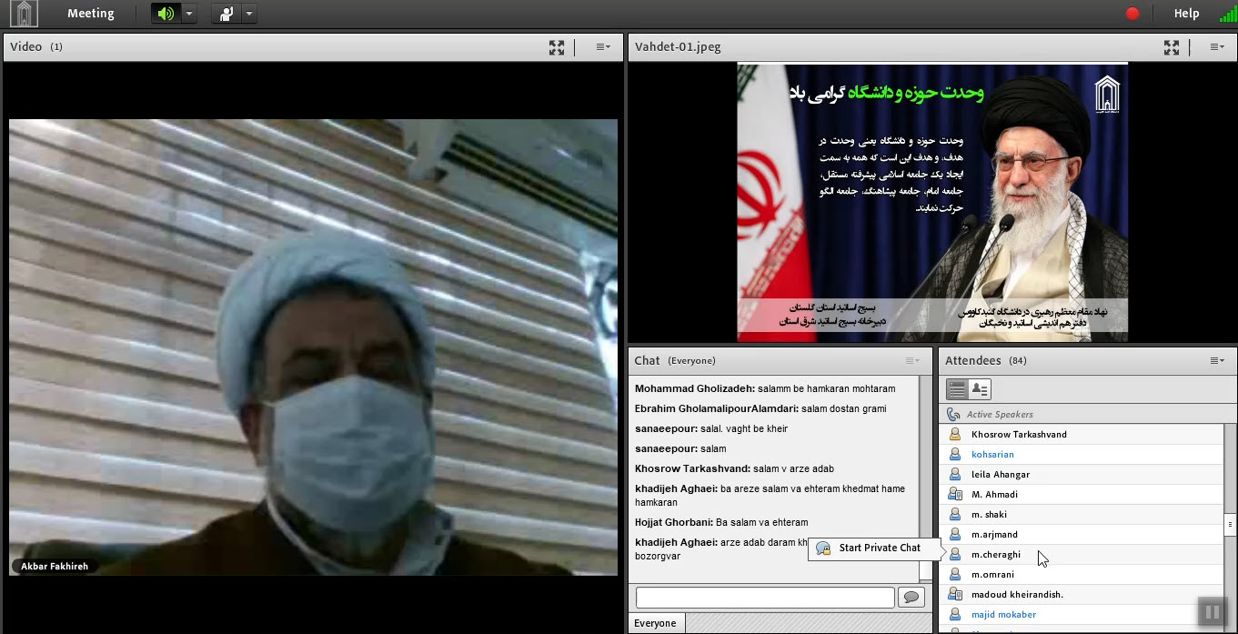
Task: Open the Chat pod options menu
Action: (x=912, y=361)
